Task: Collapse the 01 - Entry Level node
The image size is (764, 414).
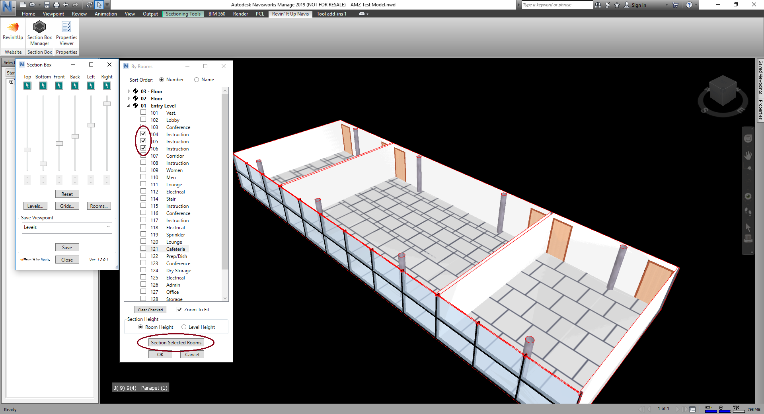Action: tap(129, 105)
